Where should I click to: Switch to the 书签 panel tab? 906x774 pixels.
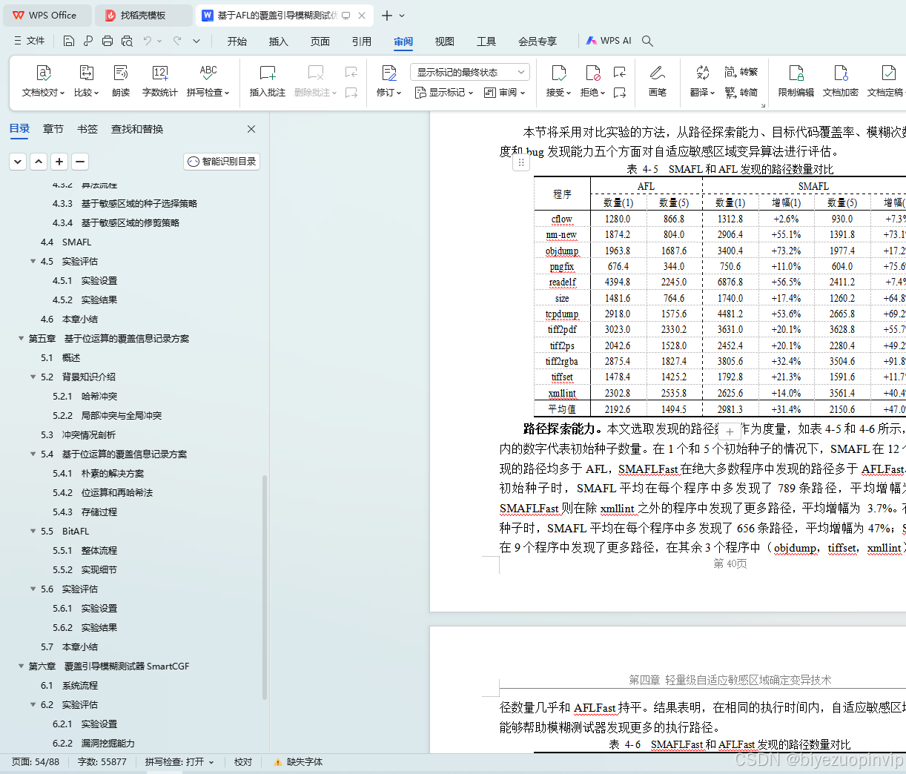tap(87, 128)
